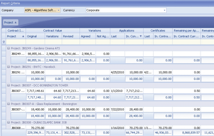The height and width of the screenshot is (136, 214).
Task: Click the In. Contra... header under Certificates
Action: [x=163, y=36]
